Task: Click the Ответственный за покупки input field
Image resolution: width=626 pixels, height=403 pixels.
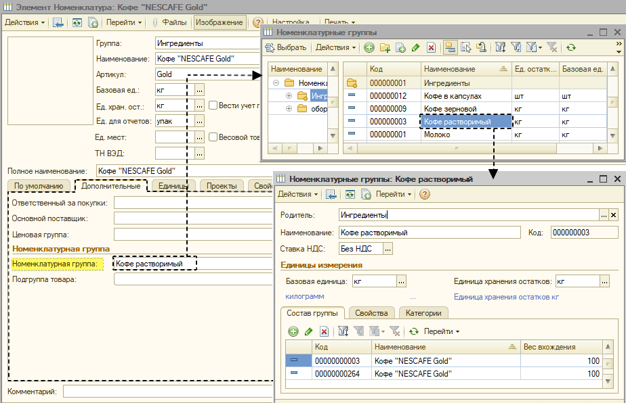Action: click(x=193, y=203)
